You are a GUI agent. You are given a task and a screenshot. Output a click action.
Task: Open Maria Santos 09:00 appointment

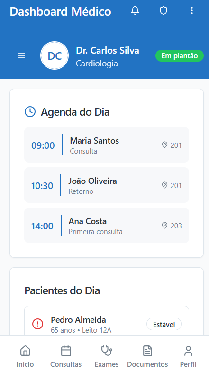(x=107, y=145)
